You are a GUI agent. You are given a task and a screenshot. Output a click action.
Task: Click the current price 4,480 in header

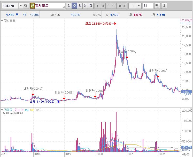pyautogui.click(x=10, y=15)
